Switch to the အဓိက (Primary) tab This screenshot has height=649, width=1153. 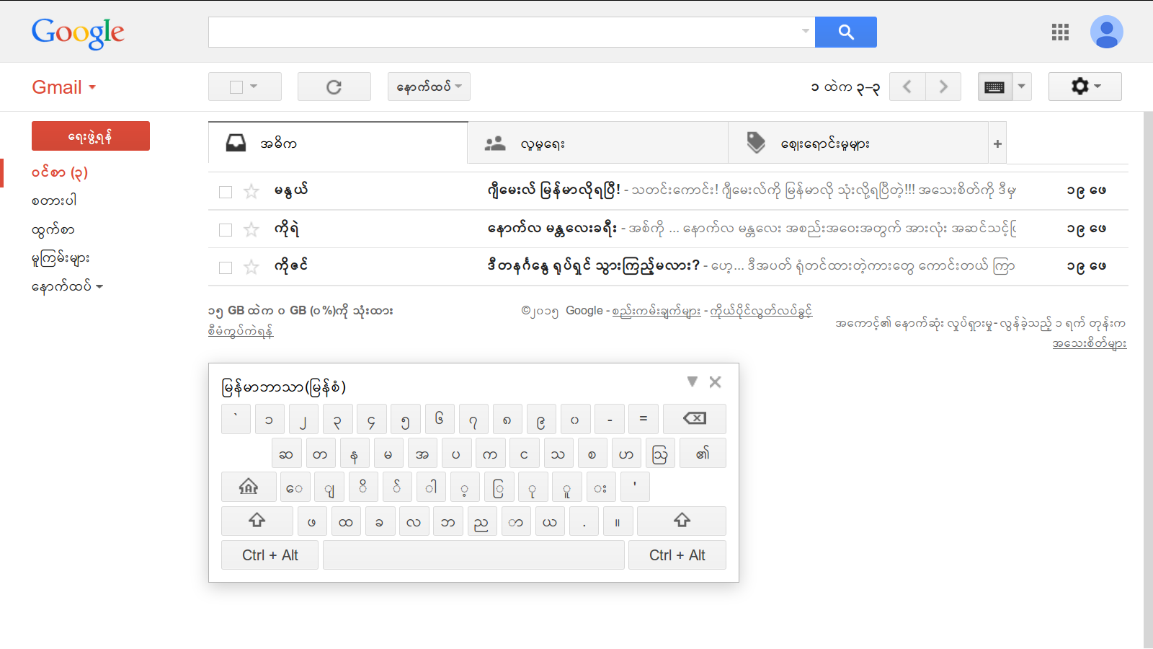338,144
